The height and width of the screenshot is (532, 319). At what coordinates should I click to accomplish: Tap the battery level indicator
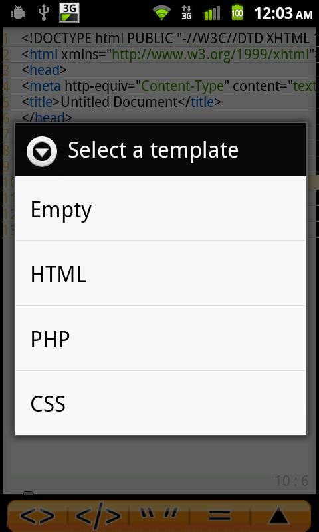click(x=237, y=13)
